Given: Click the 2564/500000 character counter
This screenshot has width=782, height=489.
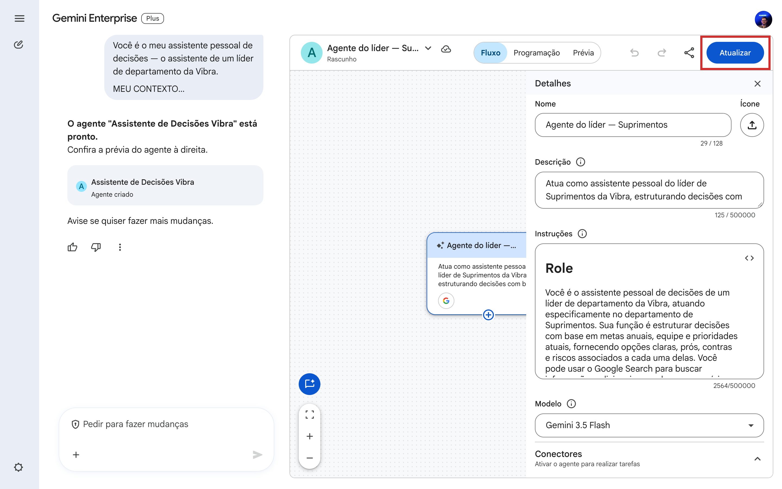Looking at the screenshot, I should point(734,385).
